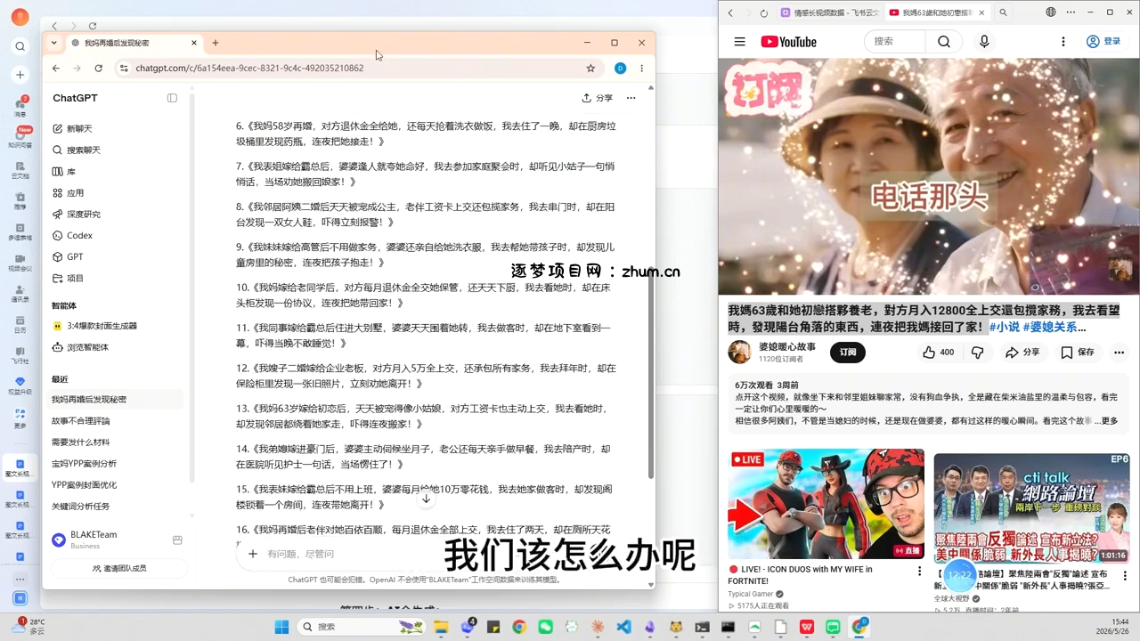This screenshot has width=1140, height=641.
Task: Click the 登录 sign-in button on YouTube
Action: pyautogui.click(x=1104, y=41)
